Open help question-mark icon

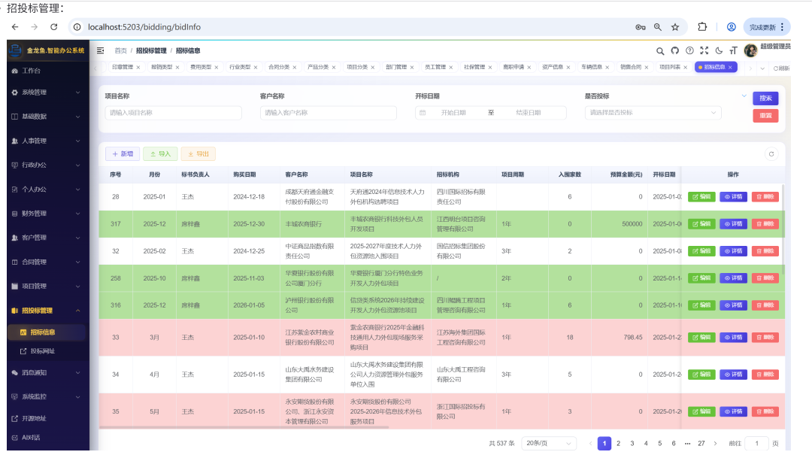(689, 50)
